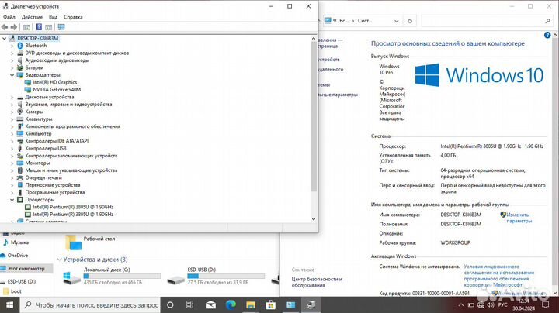Collapse the Процессоры tree node

(x=12, y=200)
